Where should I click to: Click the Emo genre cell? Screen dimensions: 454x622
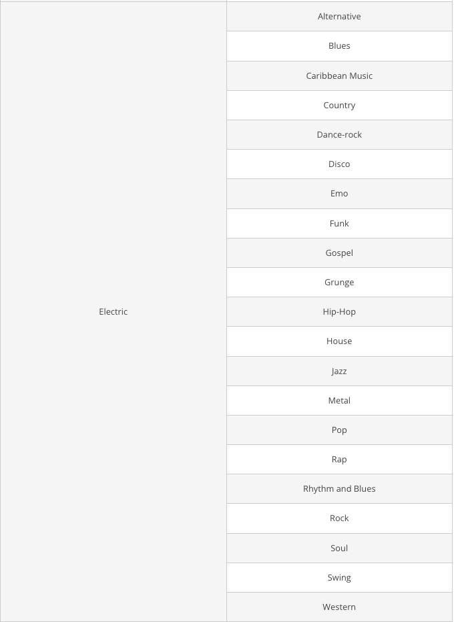click(339, 193)
